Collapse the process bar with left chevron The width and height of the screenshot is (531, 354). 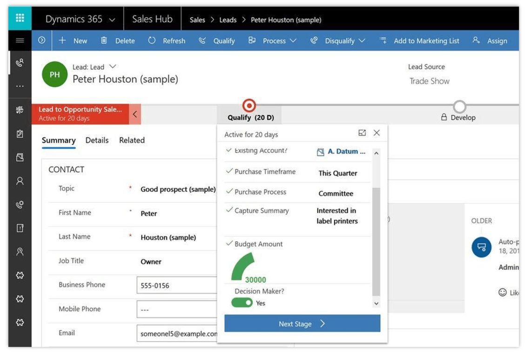coord(135,114)
